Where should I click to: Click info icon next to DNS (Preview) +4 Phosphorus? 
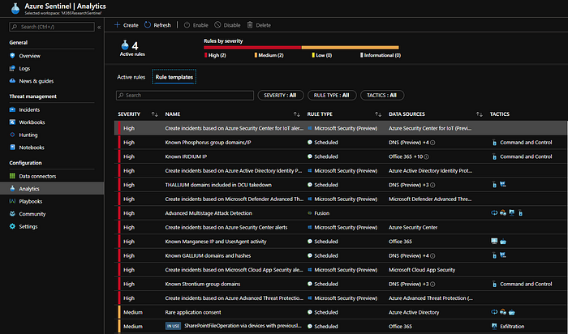click(x=432, y=143)
